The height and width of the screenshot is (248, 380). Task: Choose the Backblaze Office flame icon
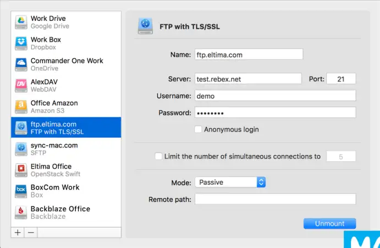21,212
